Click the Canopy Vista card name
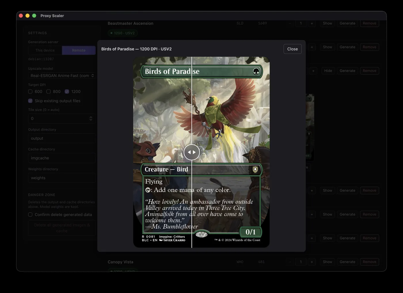This screenshot has height=293, width=403. 120,262
